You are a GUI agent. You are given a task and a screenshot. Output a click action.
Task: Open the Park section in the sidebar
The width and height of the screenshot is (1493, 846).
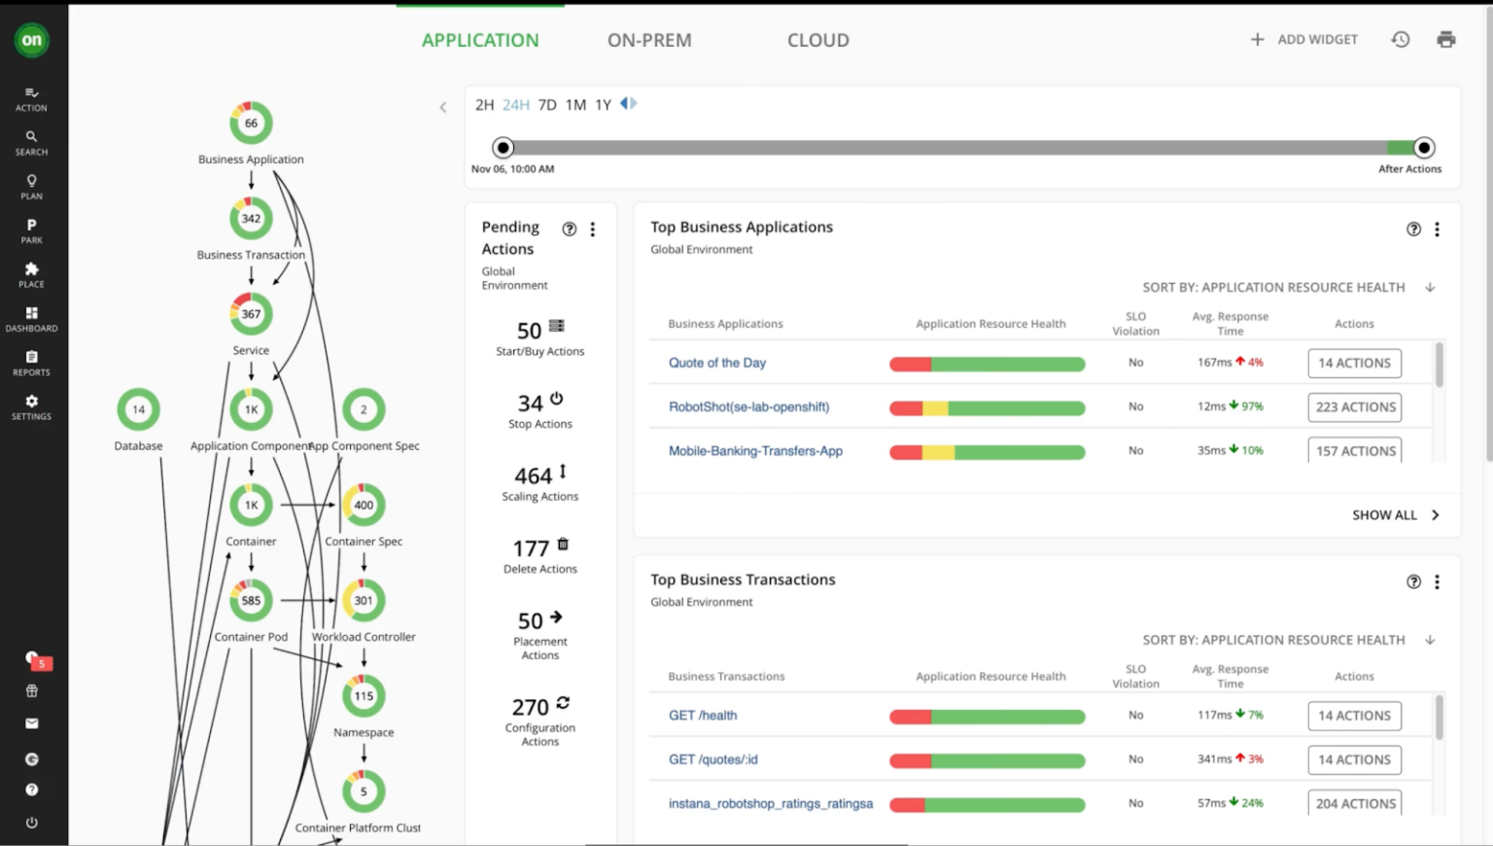click(x=31, y=230)
